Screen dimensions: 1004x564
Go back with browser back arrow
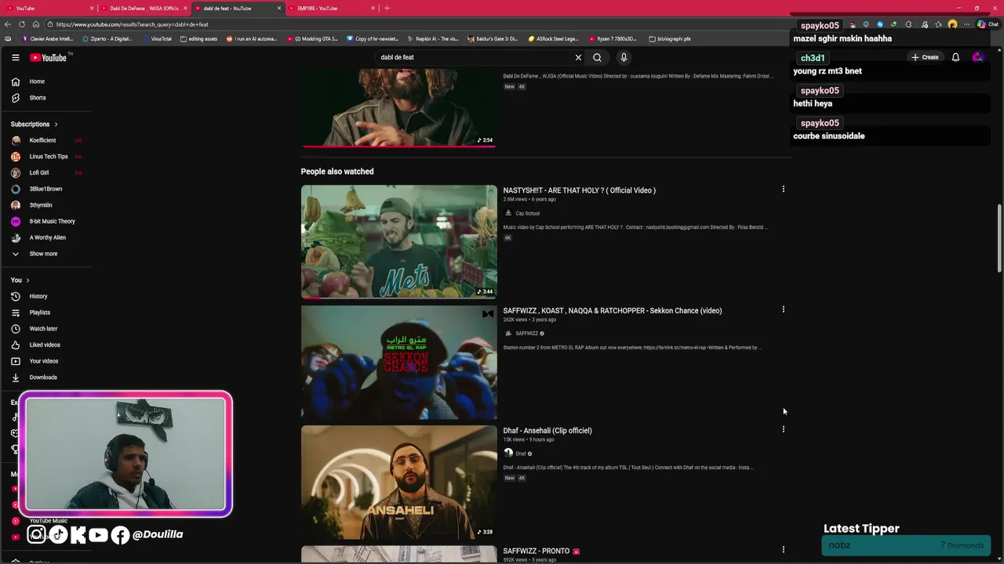pyautogui.click(x=8, y=24)
